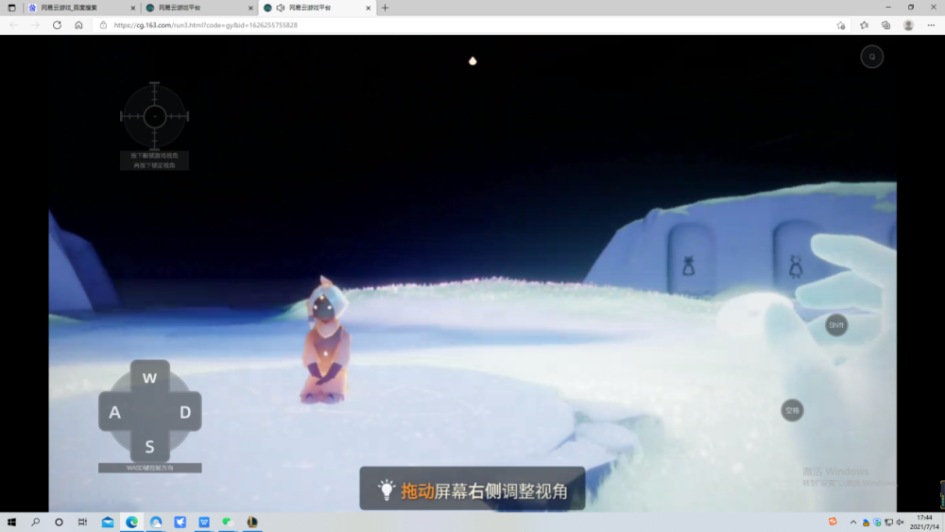Tap the D right movement key

pyautogui.click(x=185, y=412)
